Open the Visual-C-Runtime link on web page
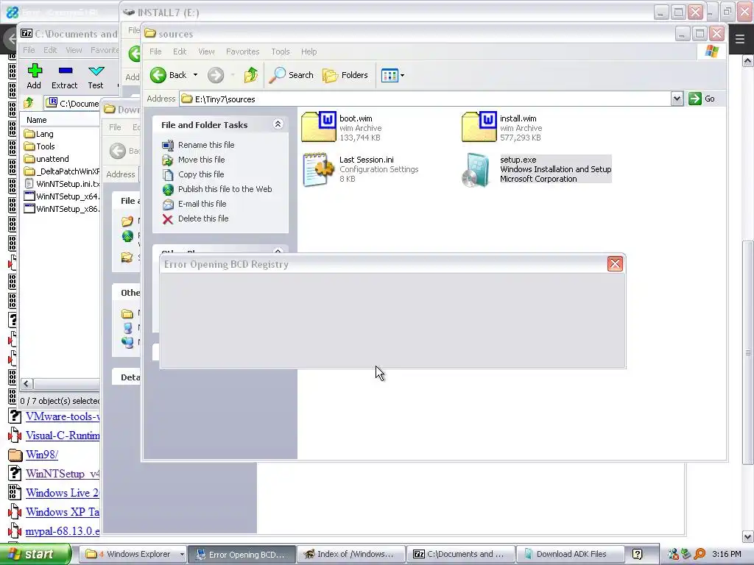Viewport: 754px width, 565px height. 63,436
